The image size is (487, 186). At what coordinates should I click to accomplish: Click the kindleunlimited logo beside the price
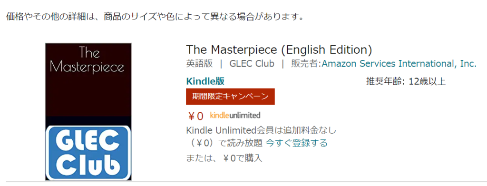click(x=235, y=115)
